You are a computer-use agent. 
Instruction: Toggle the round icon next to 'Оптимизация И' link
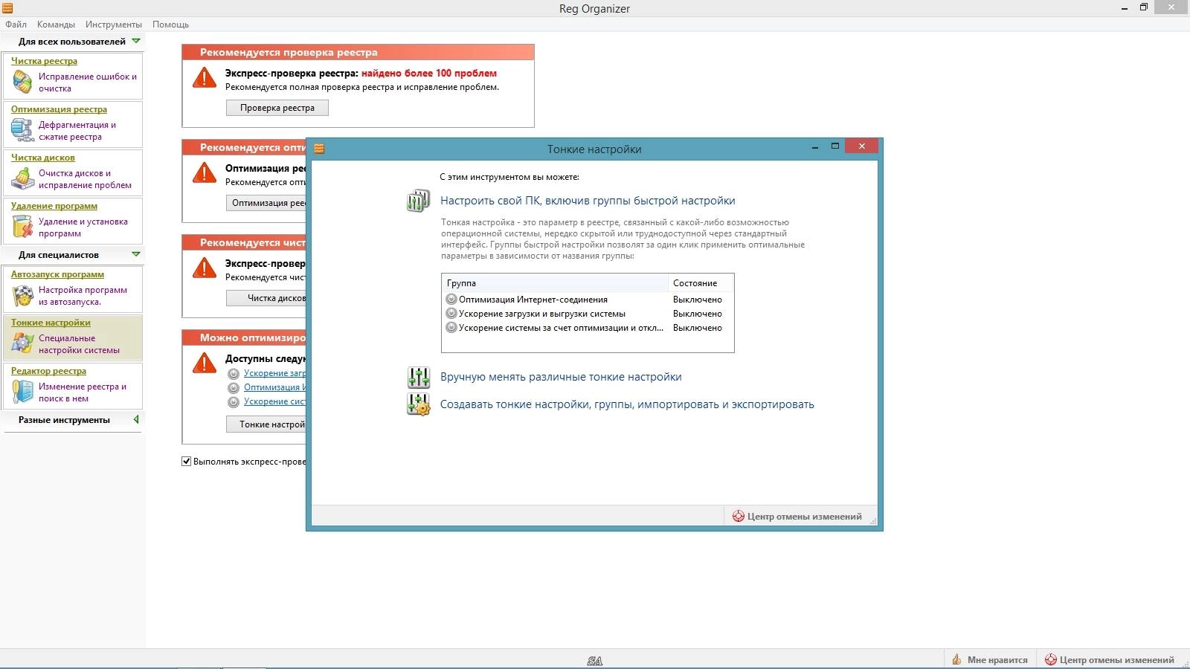pos(234,388)
